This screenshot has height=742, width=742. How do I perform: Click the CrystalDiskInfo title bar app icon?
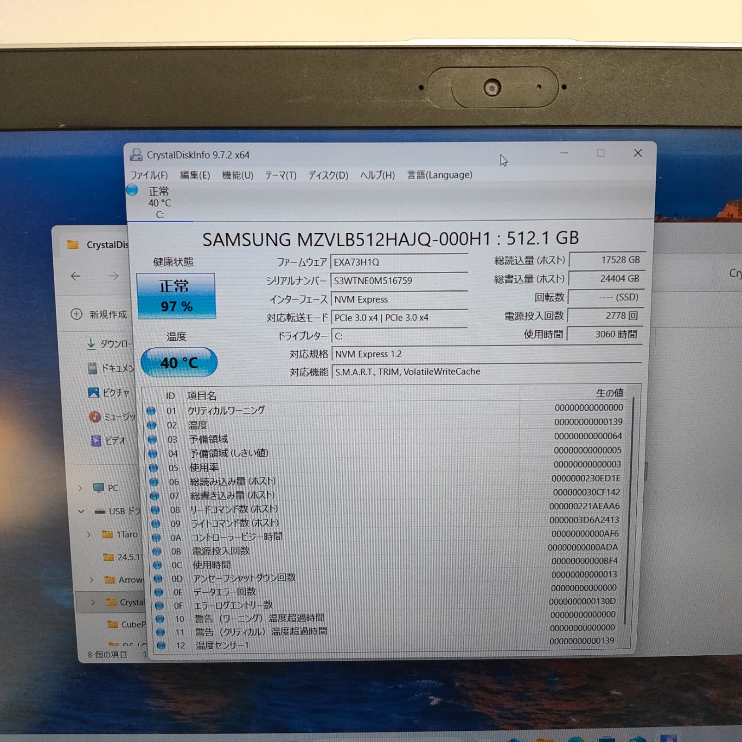click(136, 155)
